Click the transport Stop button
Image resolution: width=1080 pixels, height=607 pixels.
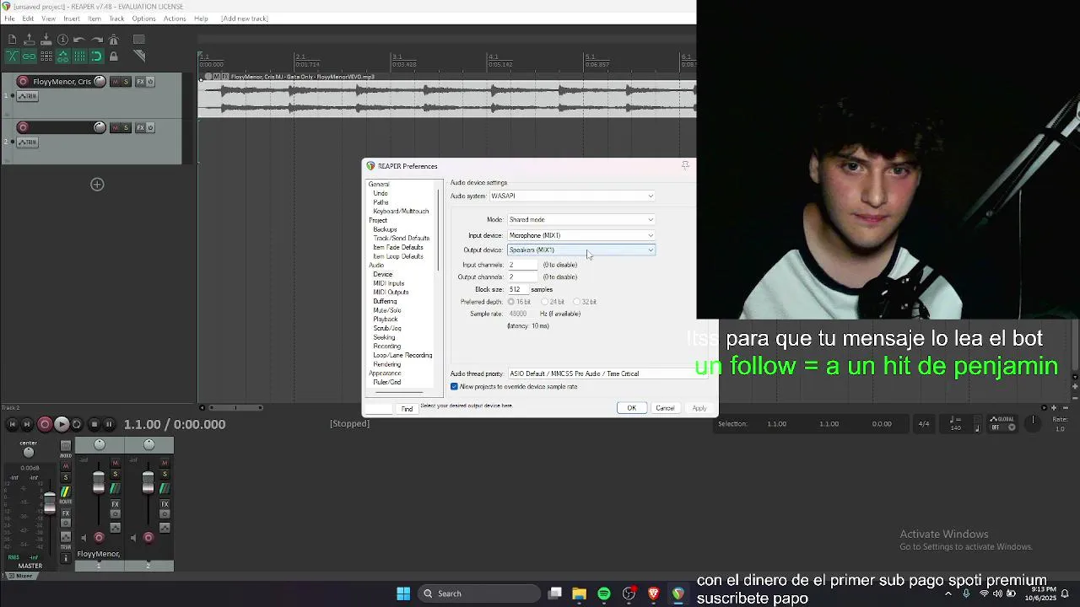94,424
